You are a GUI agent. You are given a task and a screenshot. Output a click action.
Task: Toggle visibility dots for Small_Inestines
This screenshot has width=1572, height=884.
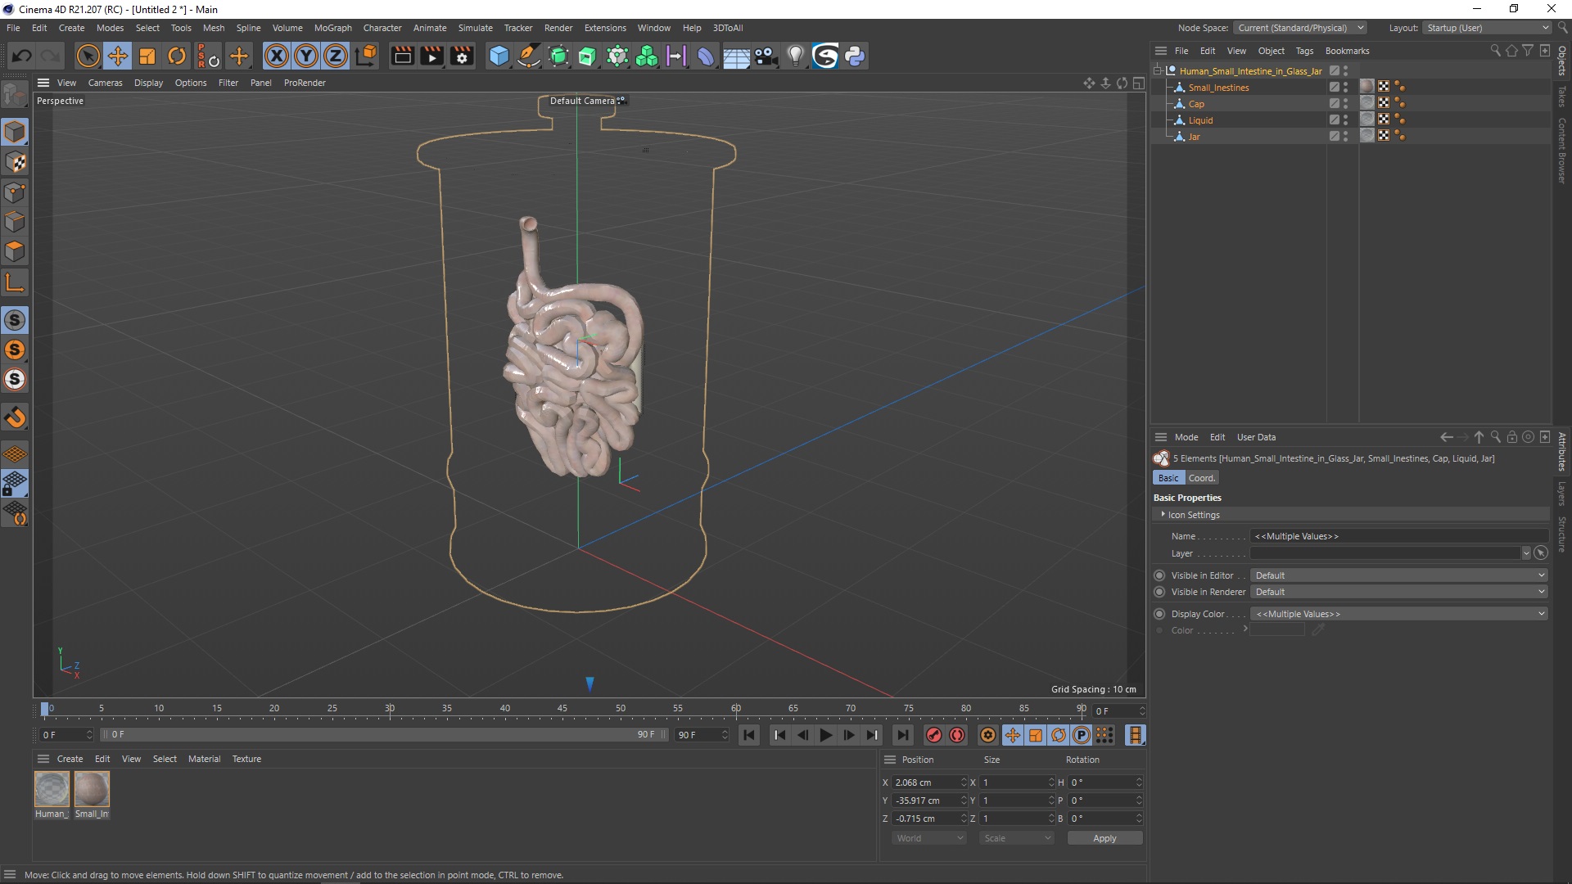(x=1345, y=88)
